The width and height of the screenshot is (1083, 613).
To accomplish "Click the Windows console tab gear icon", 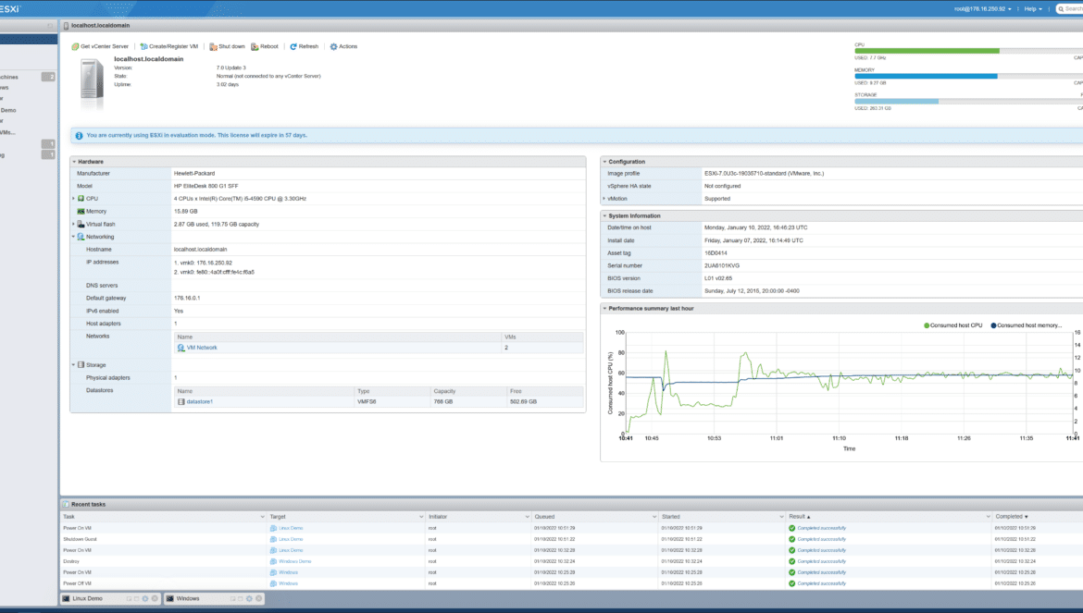I will [x=249, y=598].
